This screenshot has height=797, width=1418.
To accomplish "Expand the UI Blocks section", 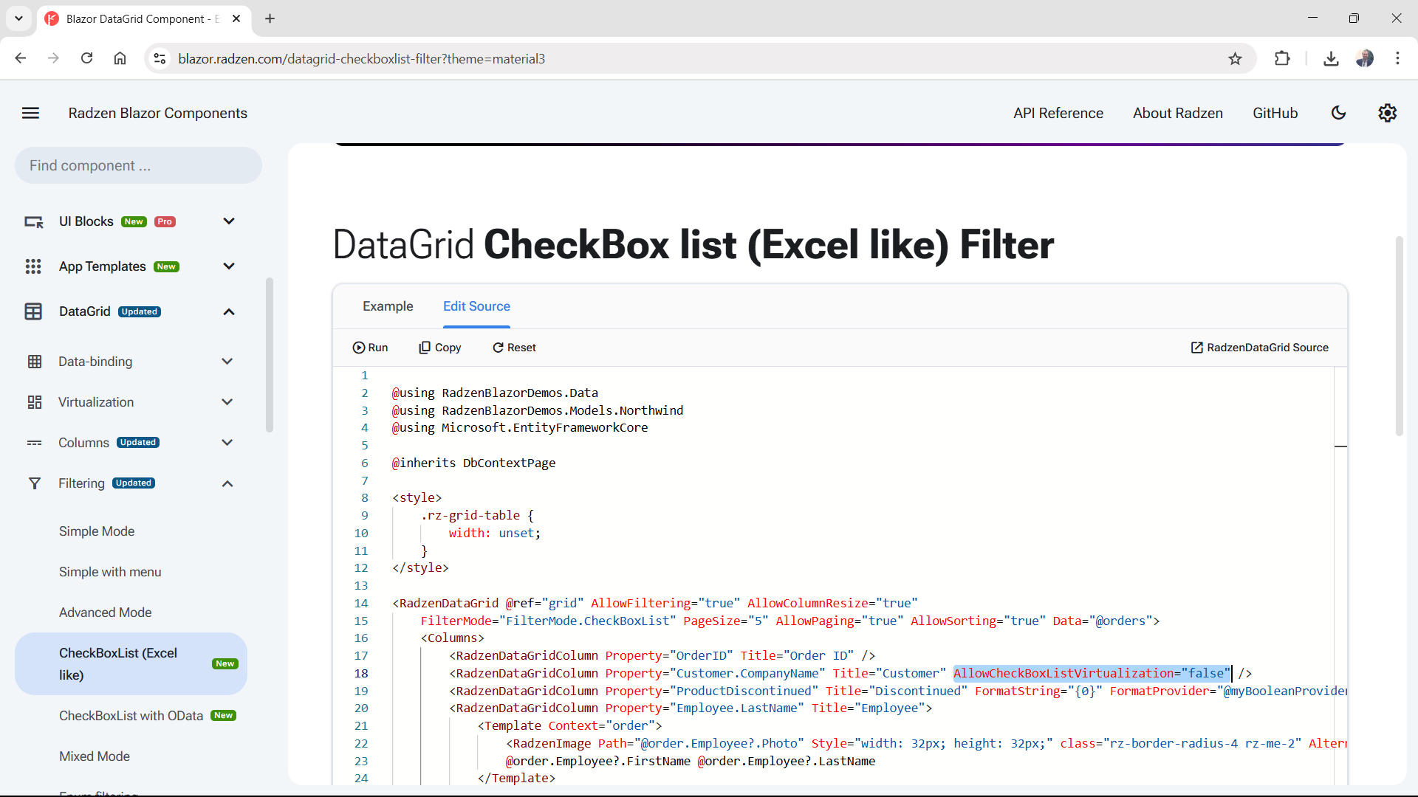I will point(229,221).
